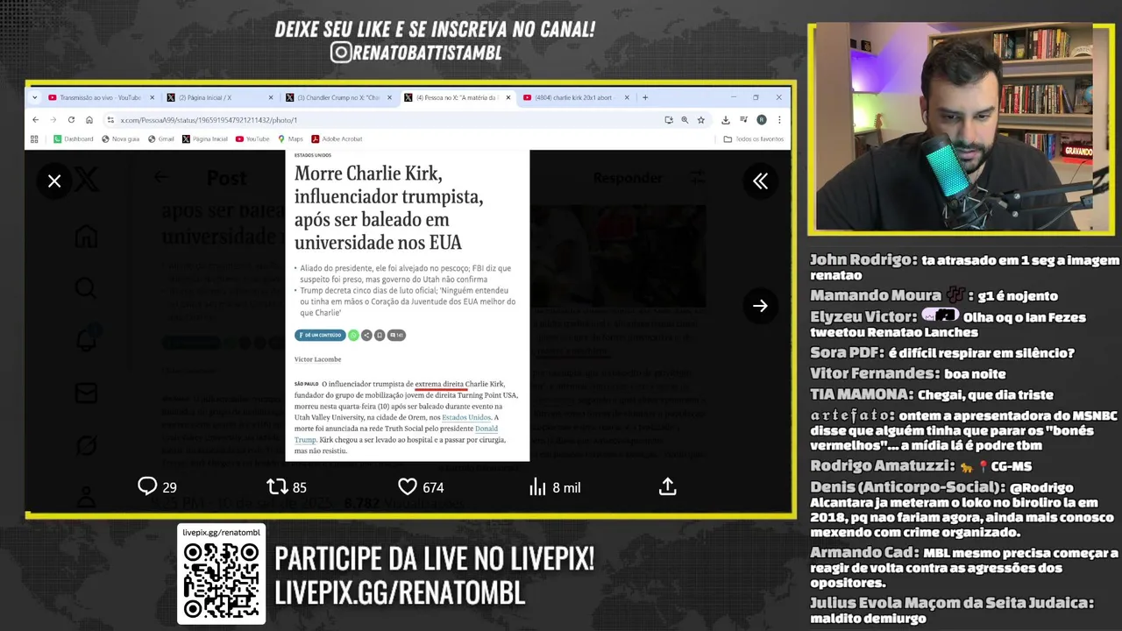Open the Página Inicial bookmark

[205, 138]
